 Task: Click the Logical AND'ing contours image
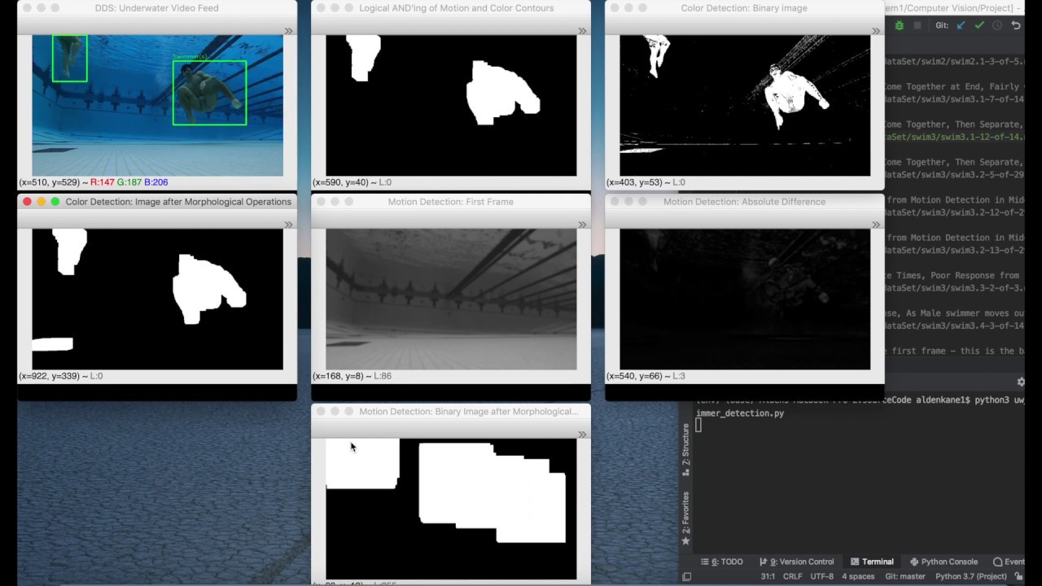(x=451, y=106)
